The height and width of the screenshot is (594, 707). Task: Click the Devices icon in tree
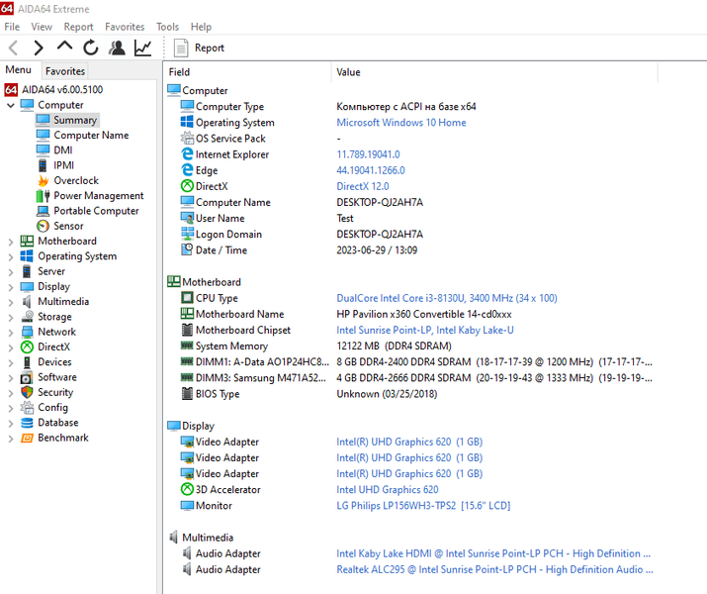pyautogui.click(x=27, y=362)
